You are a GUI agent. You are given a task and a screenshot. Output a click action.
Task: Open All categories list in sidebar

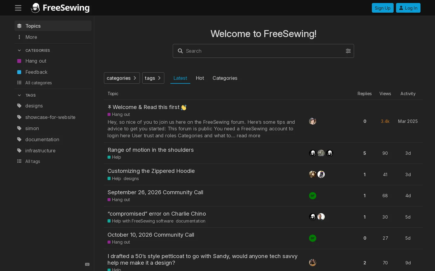(53, 83)
